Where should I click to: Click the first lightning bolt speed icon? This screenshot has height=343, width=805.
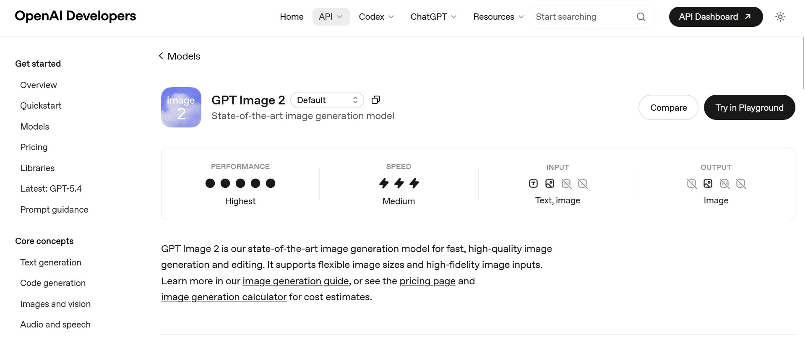pos(384,183)
